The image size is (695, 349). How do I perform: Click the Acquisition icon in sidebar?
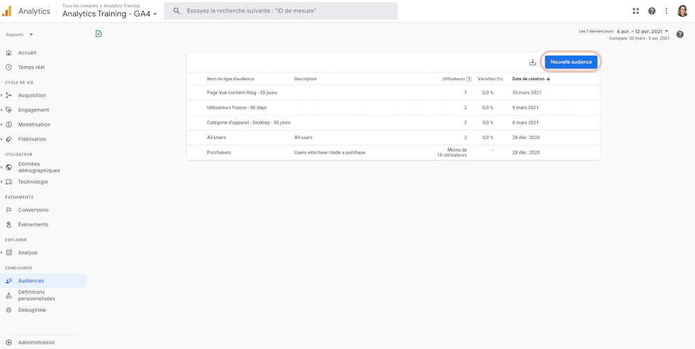9,95
